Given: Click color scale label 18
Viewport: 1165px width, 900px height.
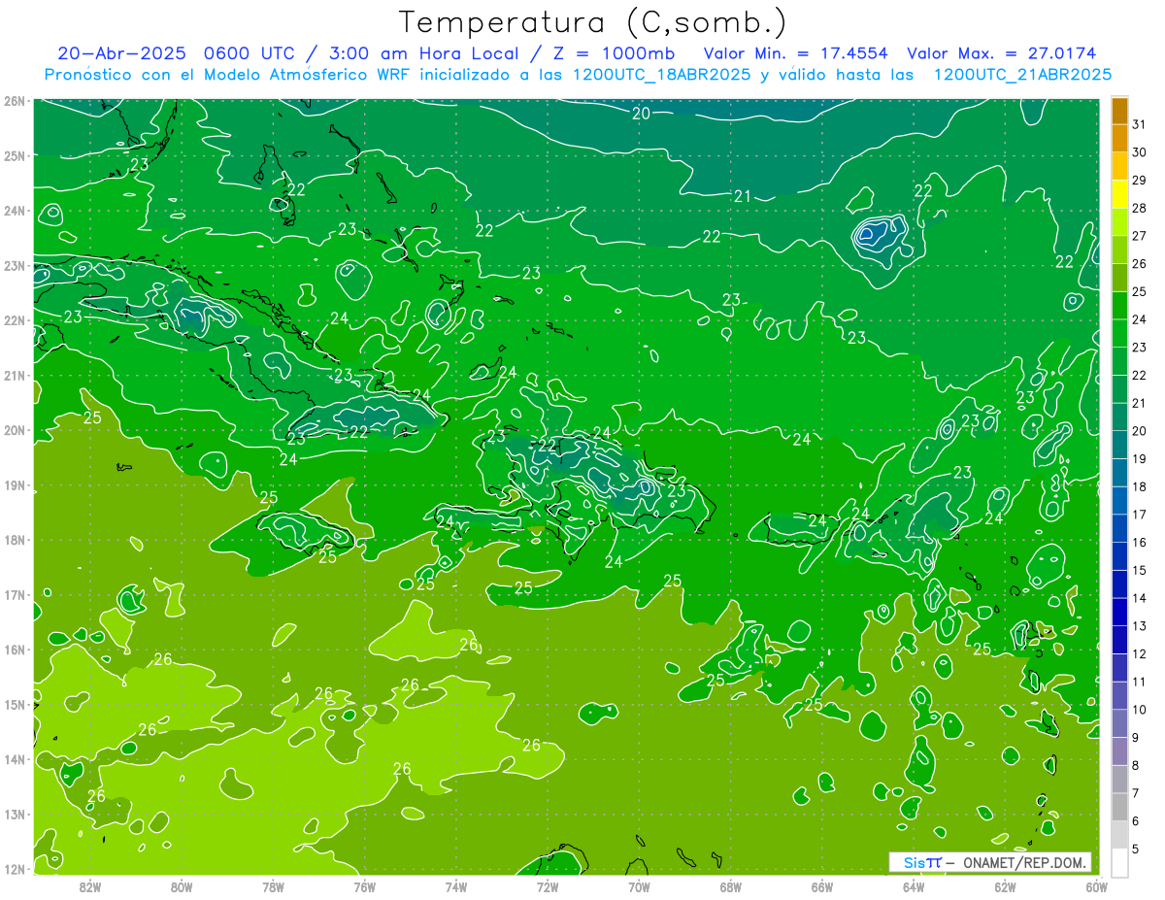Looking at the screenshot, I should click(x=1140, y=486).
